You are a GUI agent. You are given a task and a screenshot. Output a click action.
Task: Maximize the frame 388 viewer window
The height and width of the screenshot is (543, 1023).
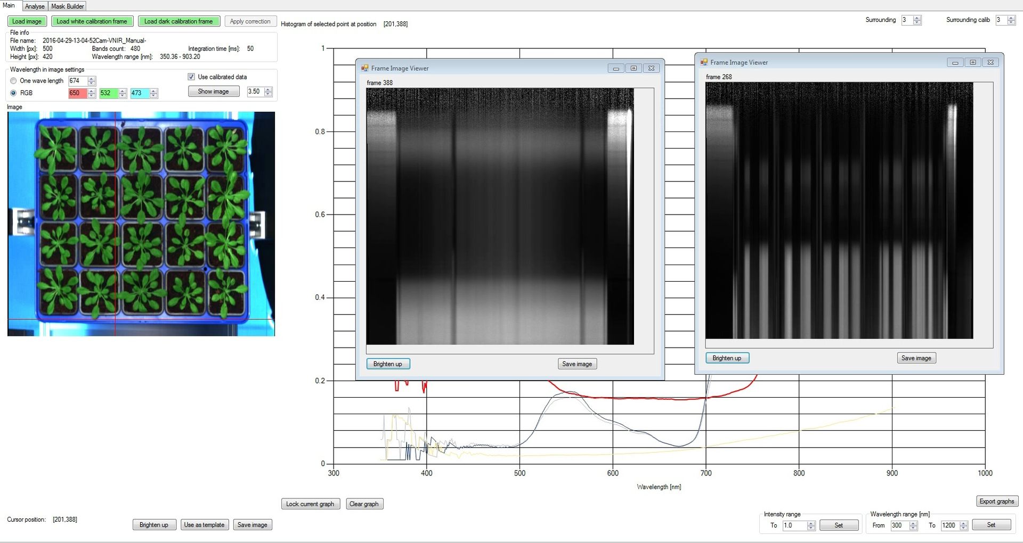[634, 68]
